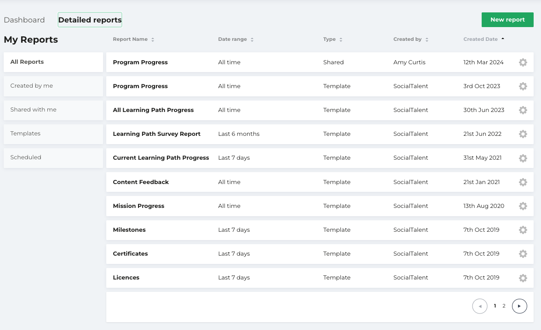Open Milestones report
This screenshot has width=541, height=330.
click(129, 230)
